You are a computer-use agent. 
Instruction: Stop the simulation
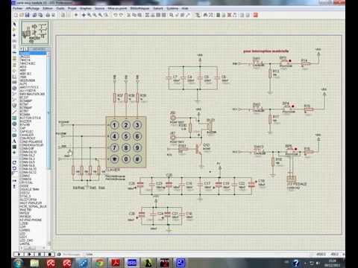point(49,254)
